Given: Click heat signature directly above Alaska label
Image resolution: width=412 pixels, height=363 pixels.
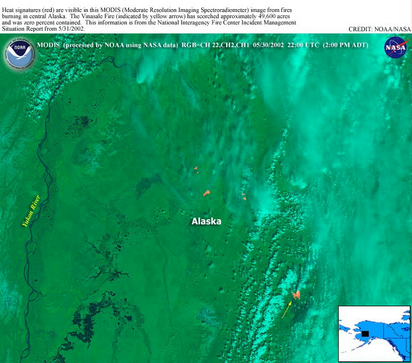Looking at the screenshot, I should [207, 193].
